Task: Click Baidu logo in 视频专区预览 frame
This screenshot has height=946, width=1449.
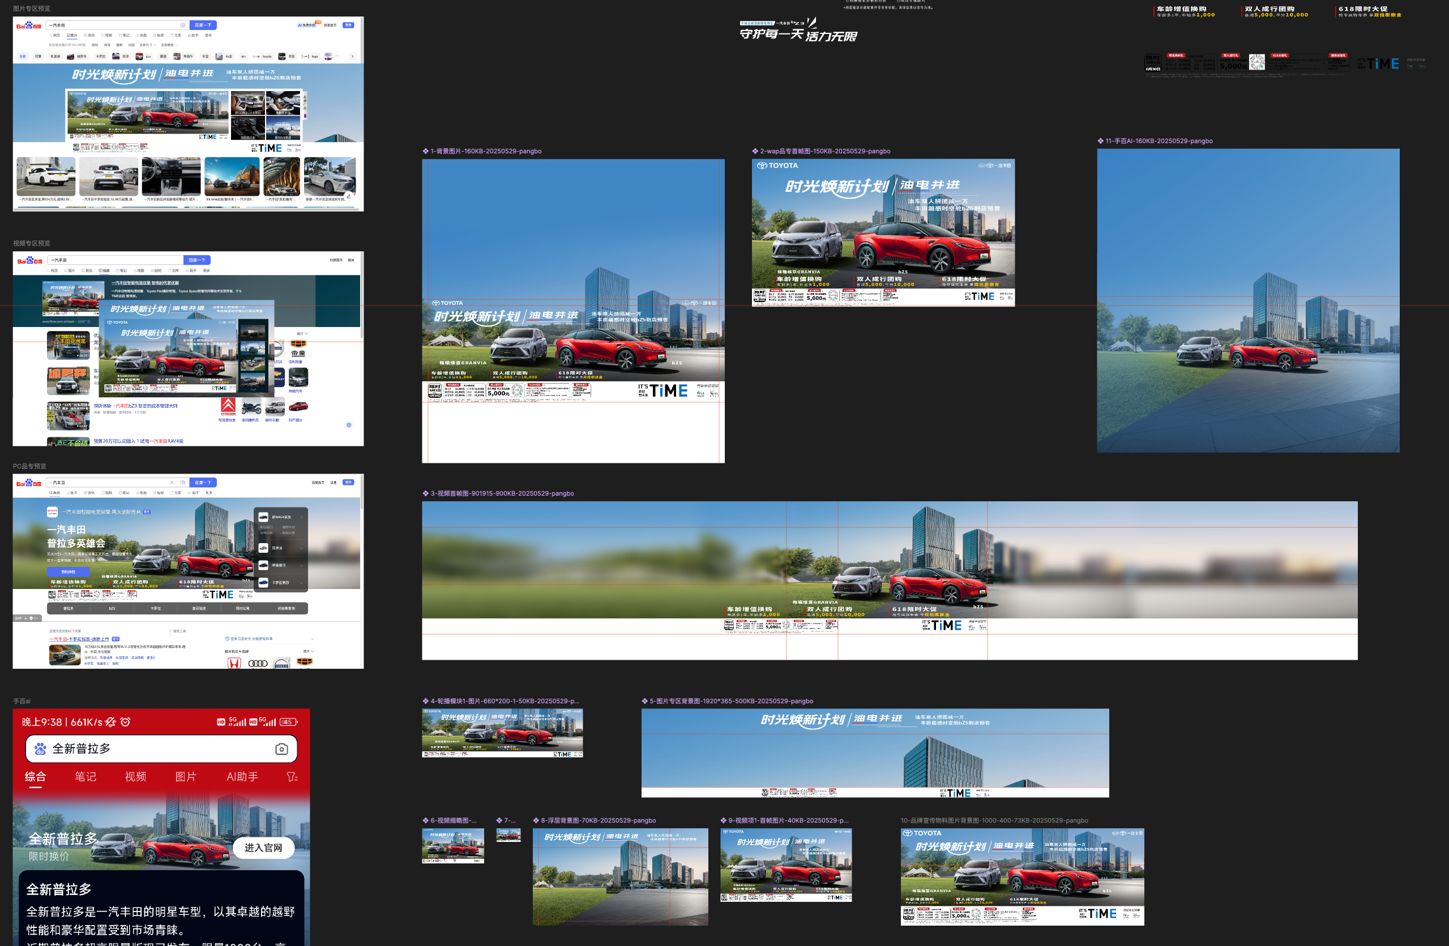Action: 30,260
